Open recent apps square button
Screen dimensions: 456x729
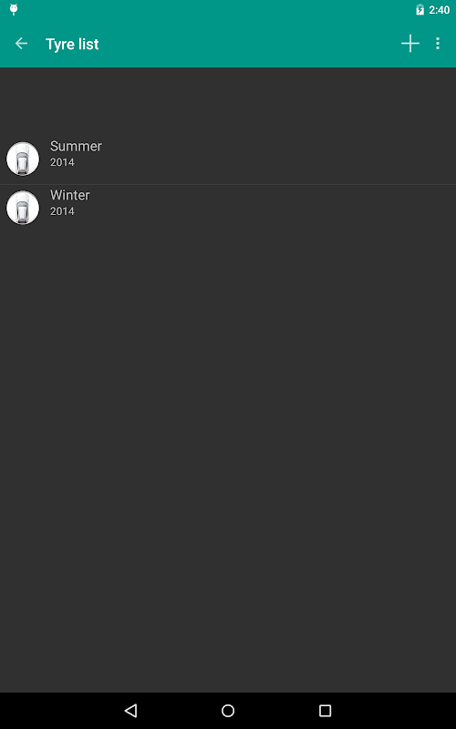[325, 711]
